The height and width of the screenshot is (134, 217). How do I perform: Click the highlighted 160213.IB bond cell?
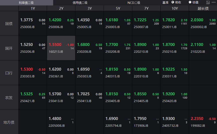click(x=61, y=48)
